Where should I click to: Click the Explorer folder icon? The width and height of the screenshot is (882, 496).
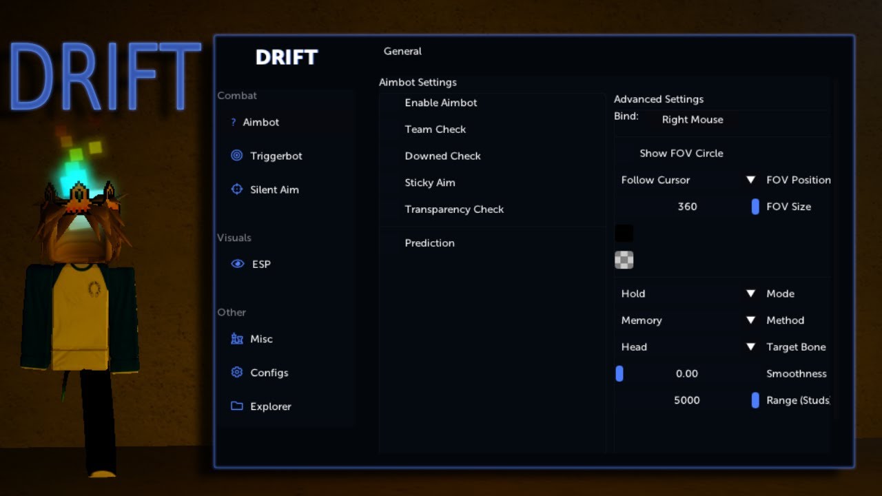[236, 406]
